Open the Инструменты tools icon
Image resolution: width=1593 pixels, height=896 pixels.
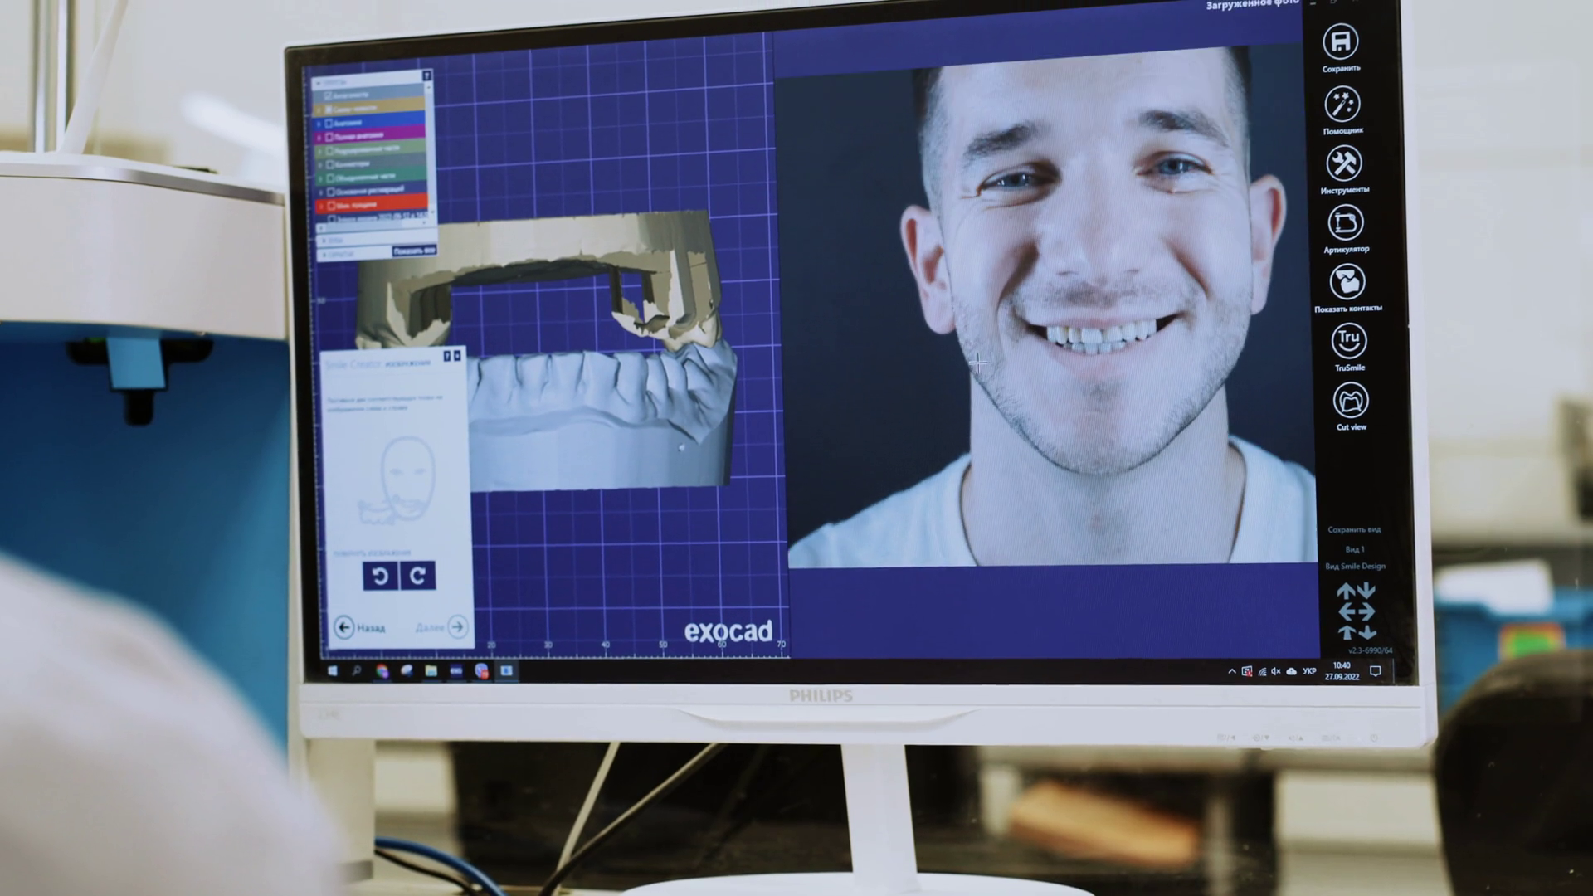1343,163
